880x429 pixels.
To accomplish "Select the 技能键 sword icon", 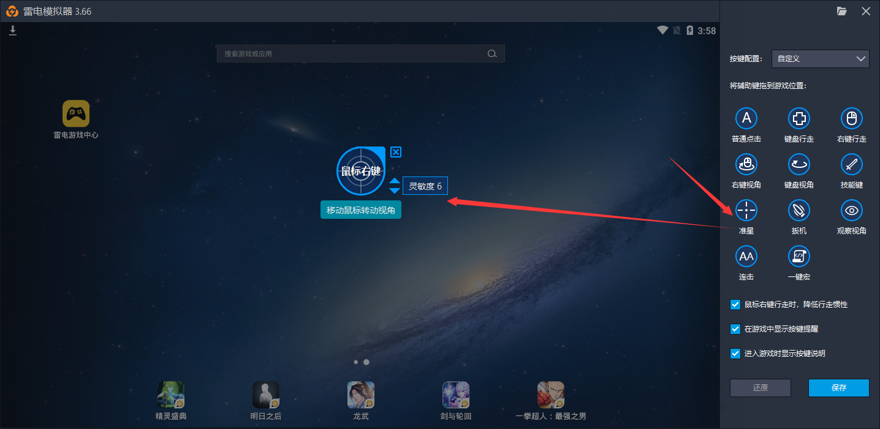I will click(x=852, y=164).
